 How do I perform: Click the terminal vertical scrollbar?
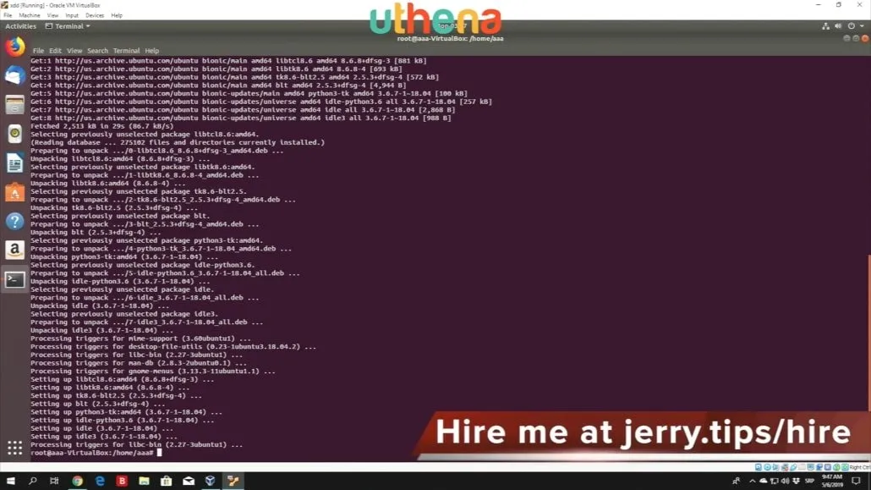click(x=868, y=333)
